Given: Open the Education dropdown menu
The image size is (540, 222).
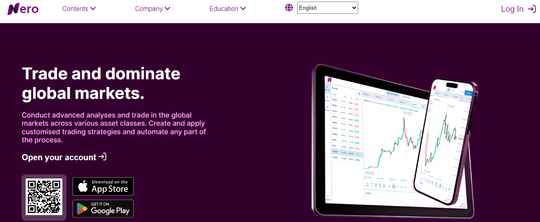Looking at the screenshot, I should click(x=227, y=9).
